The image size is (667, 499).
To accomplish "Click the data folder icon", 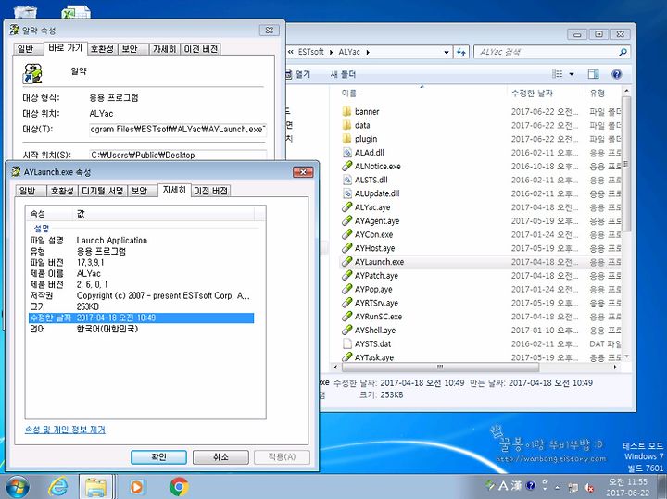I will pyautogui.click(x=347, y=125).
